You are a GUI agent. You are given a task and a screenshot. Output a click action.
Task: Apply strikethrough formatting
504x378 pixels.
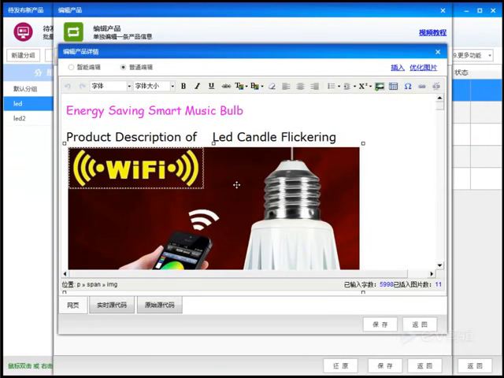click(x=226, y=86)
